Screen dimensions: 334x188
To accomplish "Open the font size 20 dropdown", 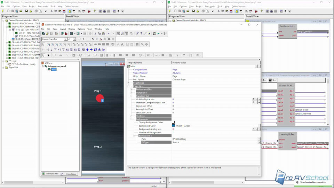I will (x=74, y=39).
